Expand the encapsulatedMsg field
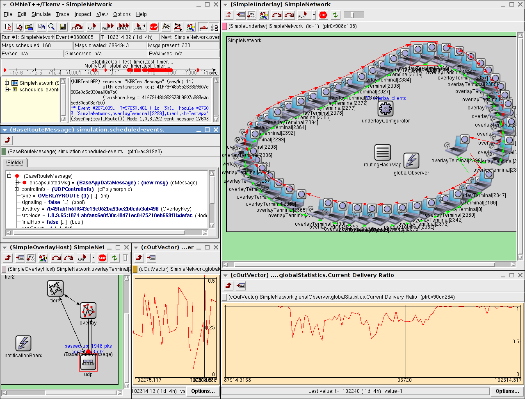The image size is (525, 399). 17,182
